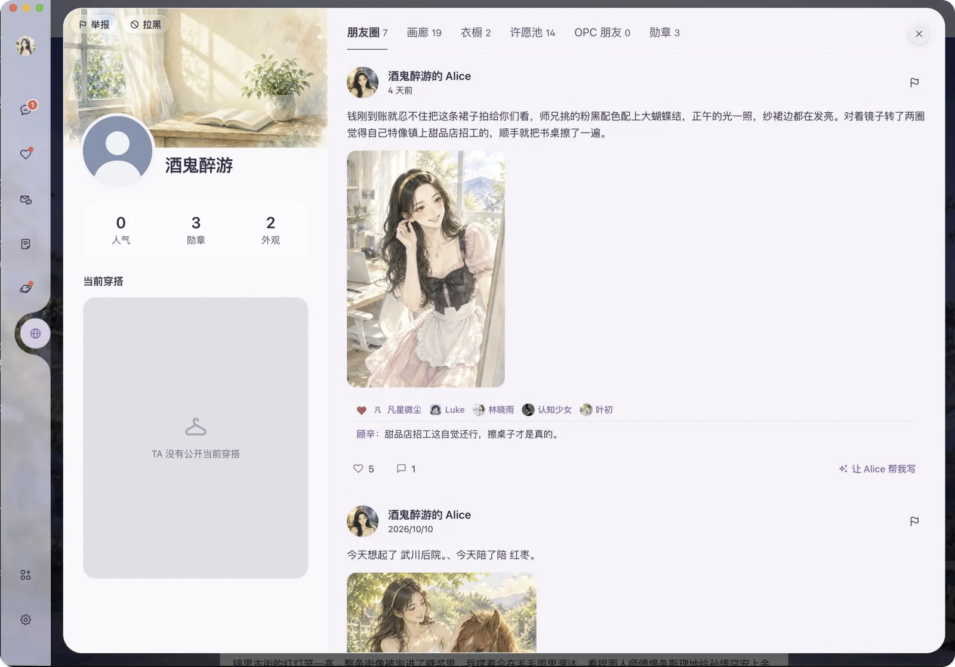Open liker 林晓雨's profile

tap(494, 410)
